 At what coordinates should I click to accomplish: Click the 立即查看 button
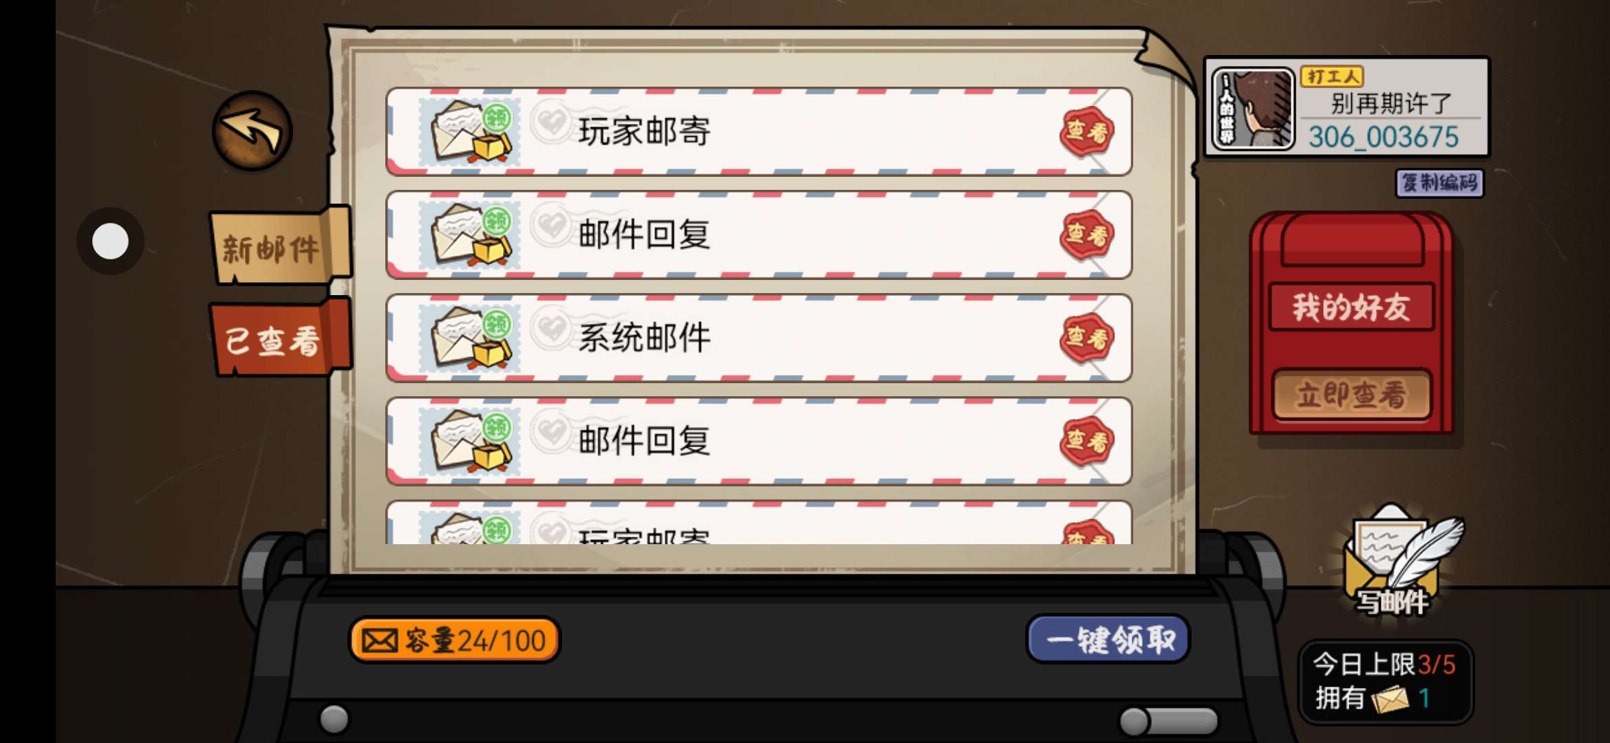1351,395
